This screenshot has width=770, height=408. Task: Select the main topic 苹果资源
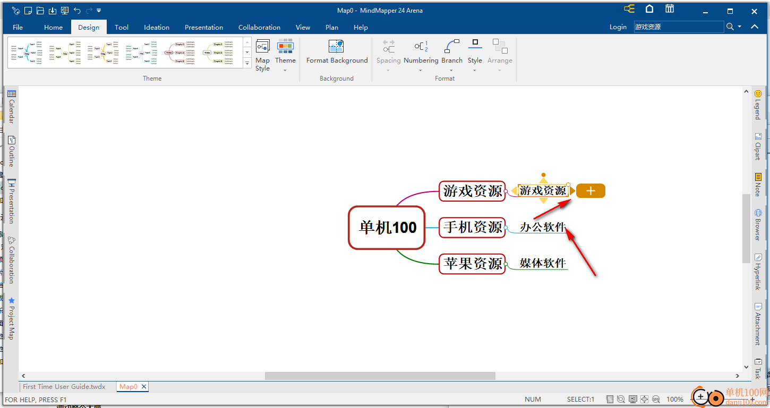click(x=472, y=264)
